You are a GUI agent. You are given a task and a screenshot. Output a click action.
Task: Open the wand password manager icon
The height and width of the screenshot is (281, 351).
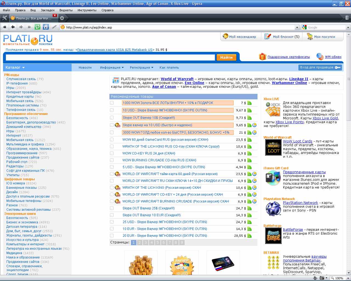54,27
